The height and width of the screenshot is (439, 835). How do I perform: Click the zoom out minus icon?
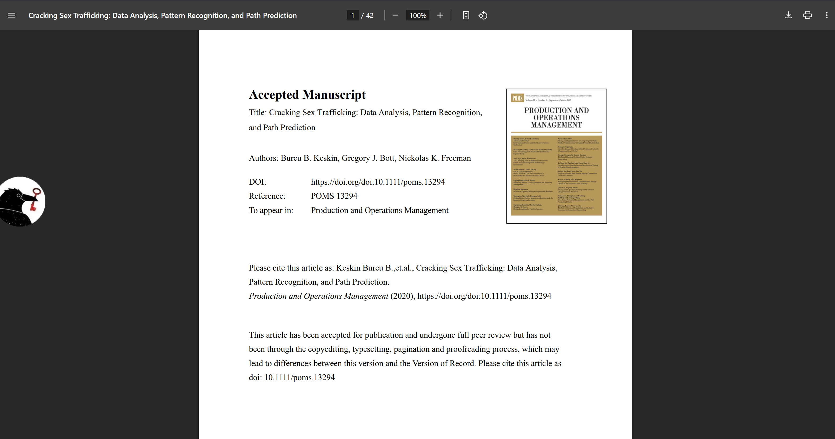click(x=395, y=15)
